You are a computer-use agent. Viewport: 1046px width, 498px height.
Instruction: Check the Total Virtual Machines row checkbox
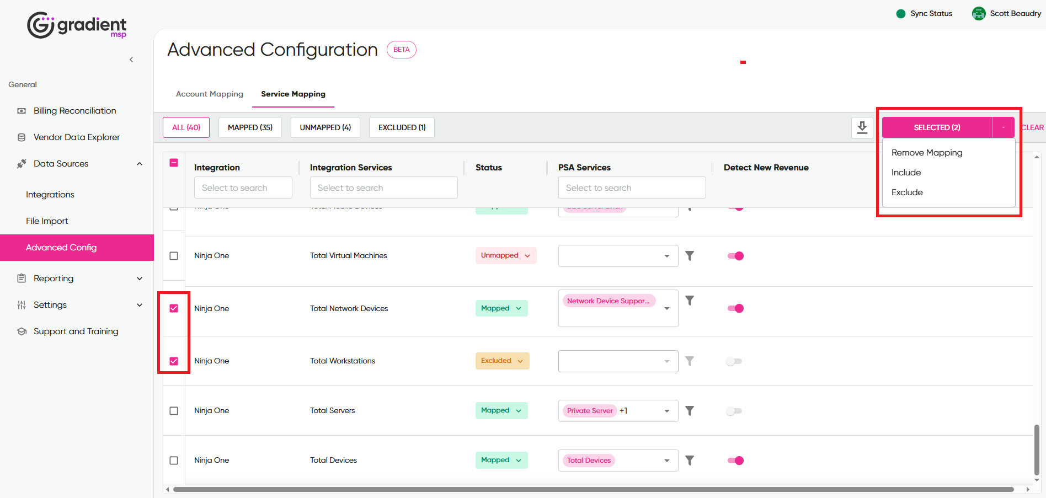(x=174, y=256)
